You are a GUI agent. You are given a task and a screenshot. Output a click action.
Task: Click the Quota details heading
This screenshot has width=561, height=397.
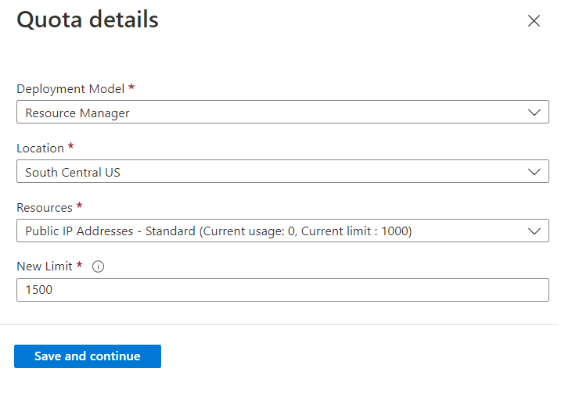(x=88, y=20)
